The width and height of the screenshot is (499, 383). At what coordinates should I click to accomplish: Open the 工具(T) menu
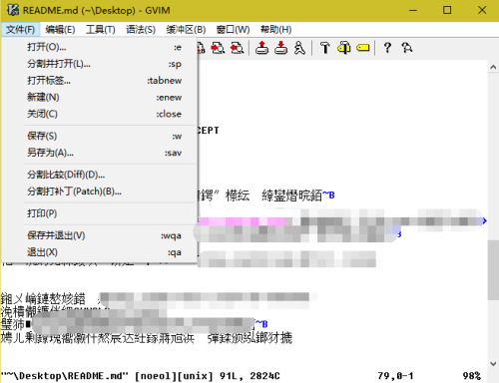(x=101, y=30)
